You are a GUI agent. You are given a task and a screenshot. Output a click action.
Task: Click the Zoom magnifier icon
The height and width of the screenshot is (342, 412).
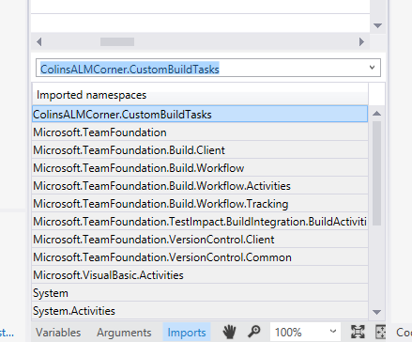pos(254,332)
